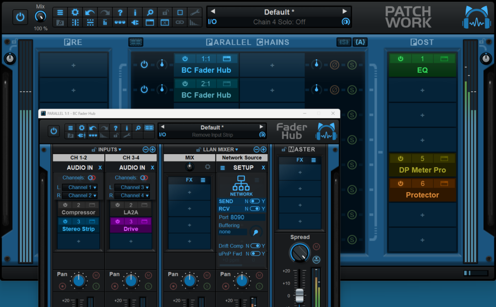Open PatchWork presets folder browser icon
The image size is (496, 307).
click(60, 22)
